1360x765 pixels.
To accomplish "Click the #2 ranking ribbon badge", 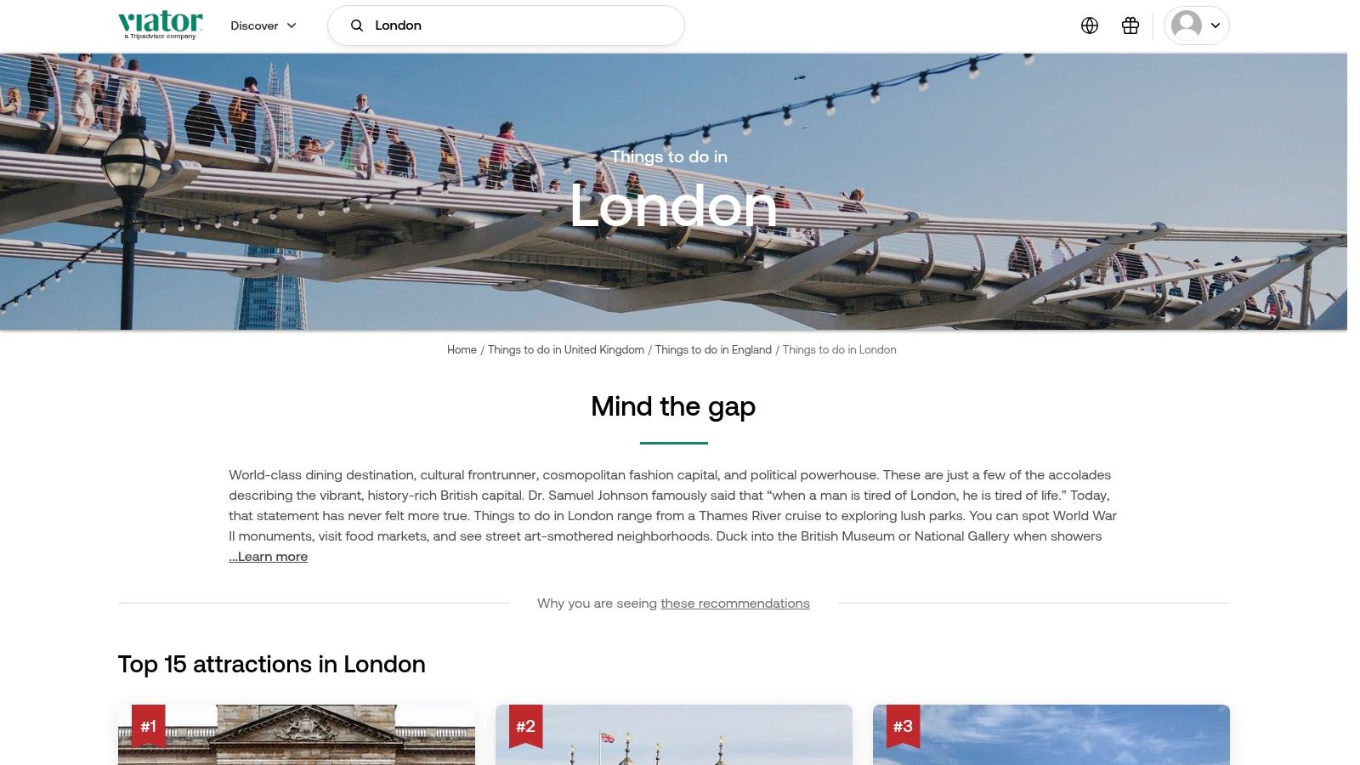I will point(526,726).
